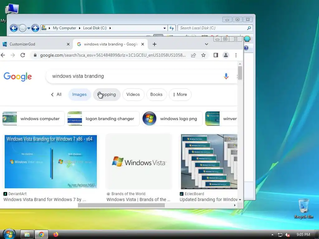This screenshot has width=319, height=239.
Task: Open Windows Vista logo image result
Action: pyautogui.click(x=139, y=162)
